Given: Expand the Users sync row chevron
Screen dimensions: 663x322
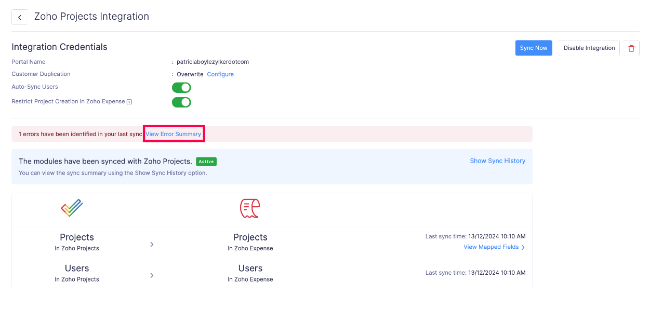Looking at the screenshot, I should 152,275.
